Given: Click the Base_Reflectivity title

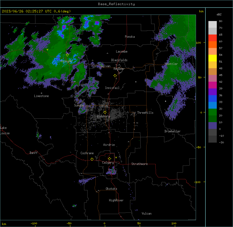Looking at the screenshot, I should [x=117, y=4].
